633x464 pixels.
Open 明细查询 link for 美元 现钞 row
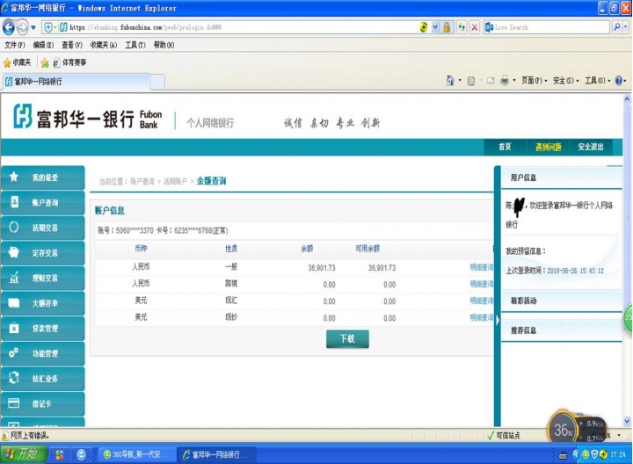[482, 317]
